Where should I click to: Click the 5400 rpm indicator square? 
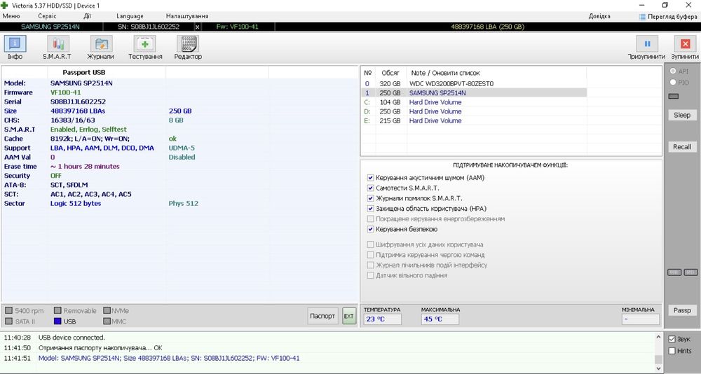coord(9,310)
